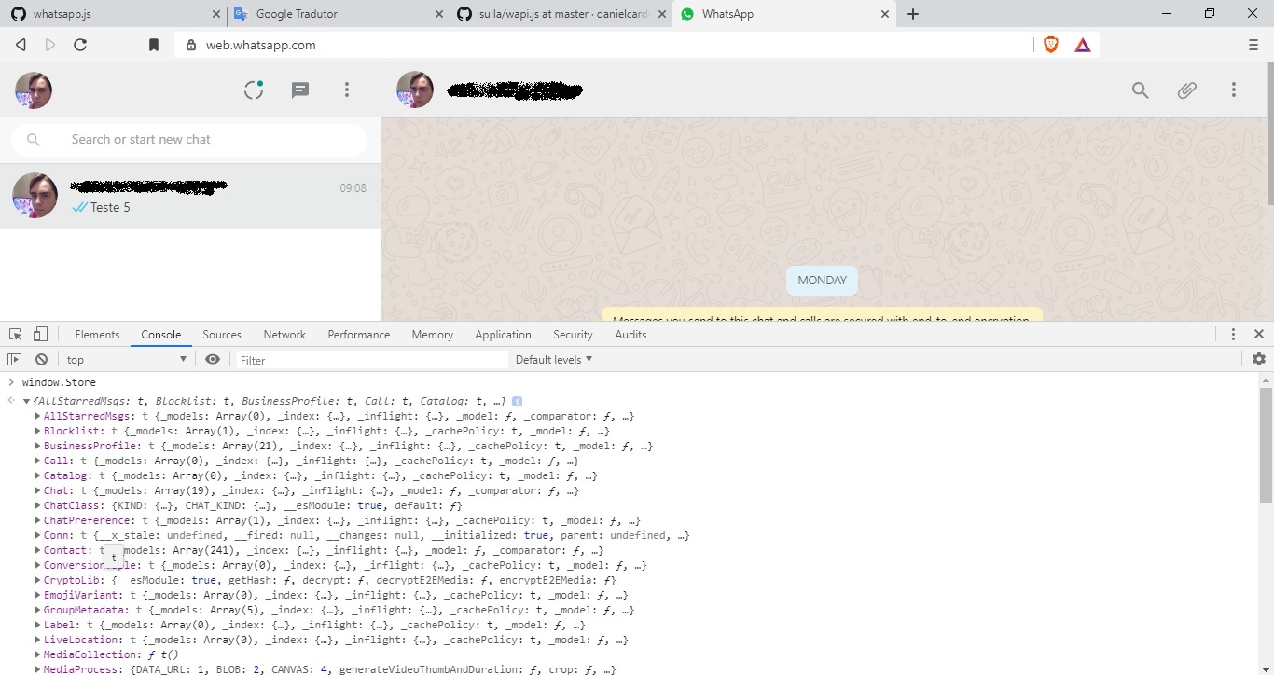Toggle the live expression eye icon
This screenshot has height=675, width=1274.
tap(213, 359)
